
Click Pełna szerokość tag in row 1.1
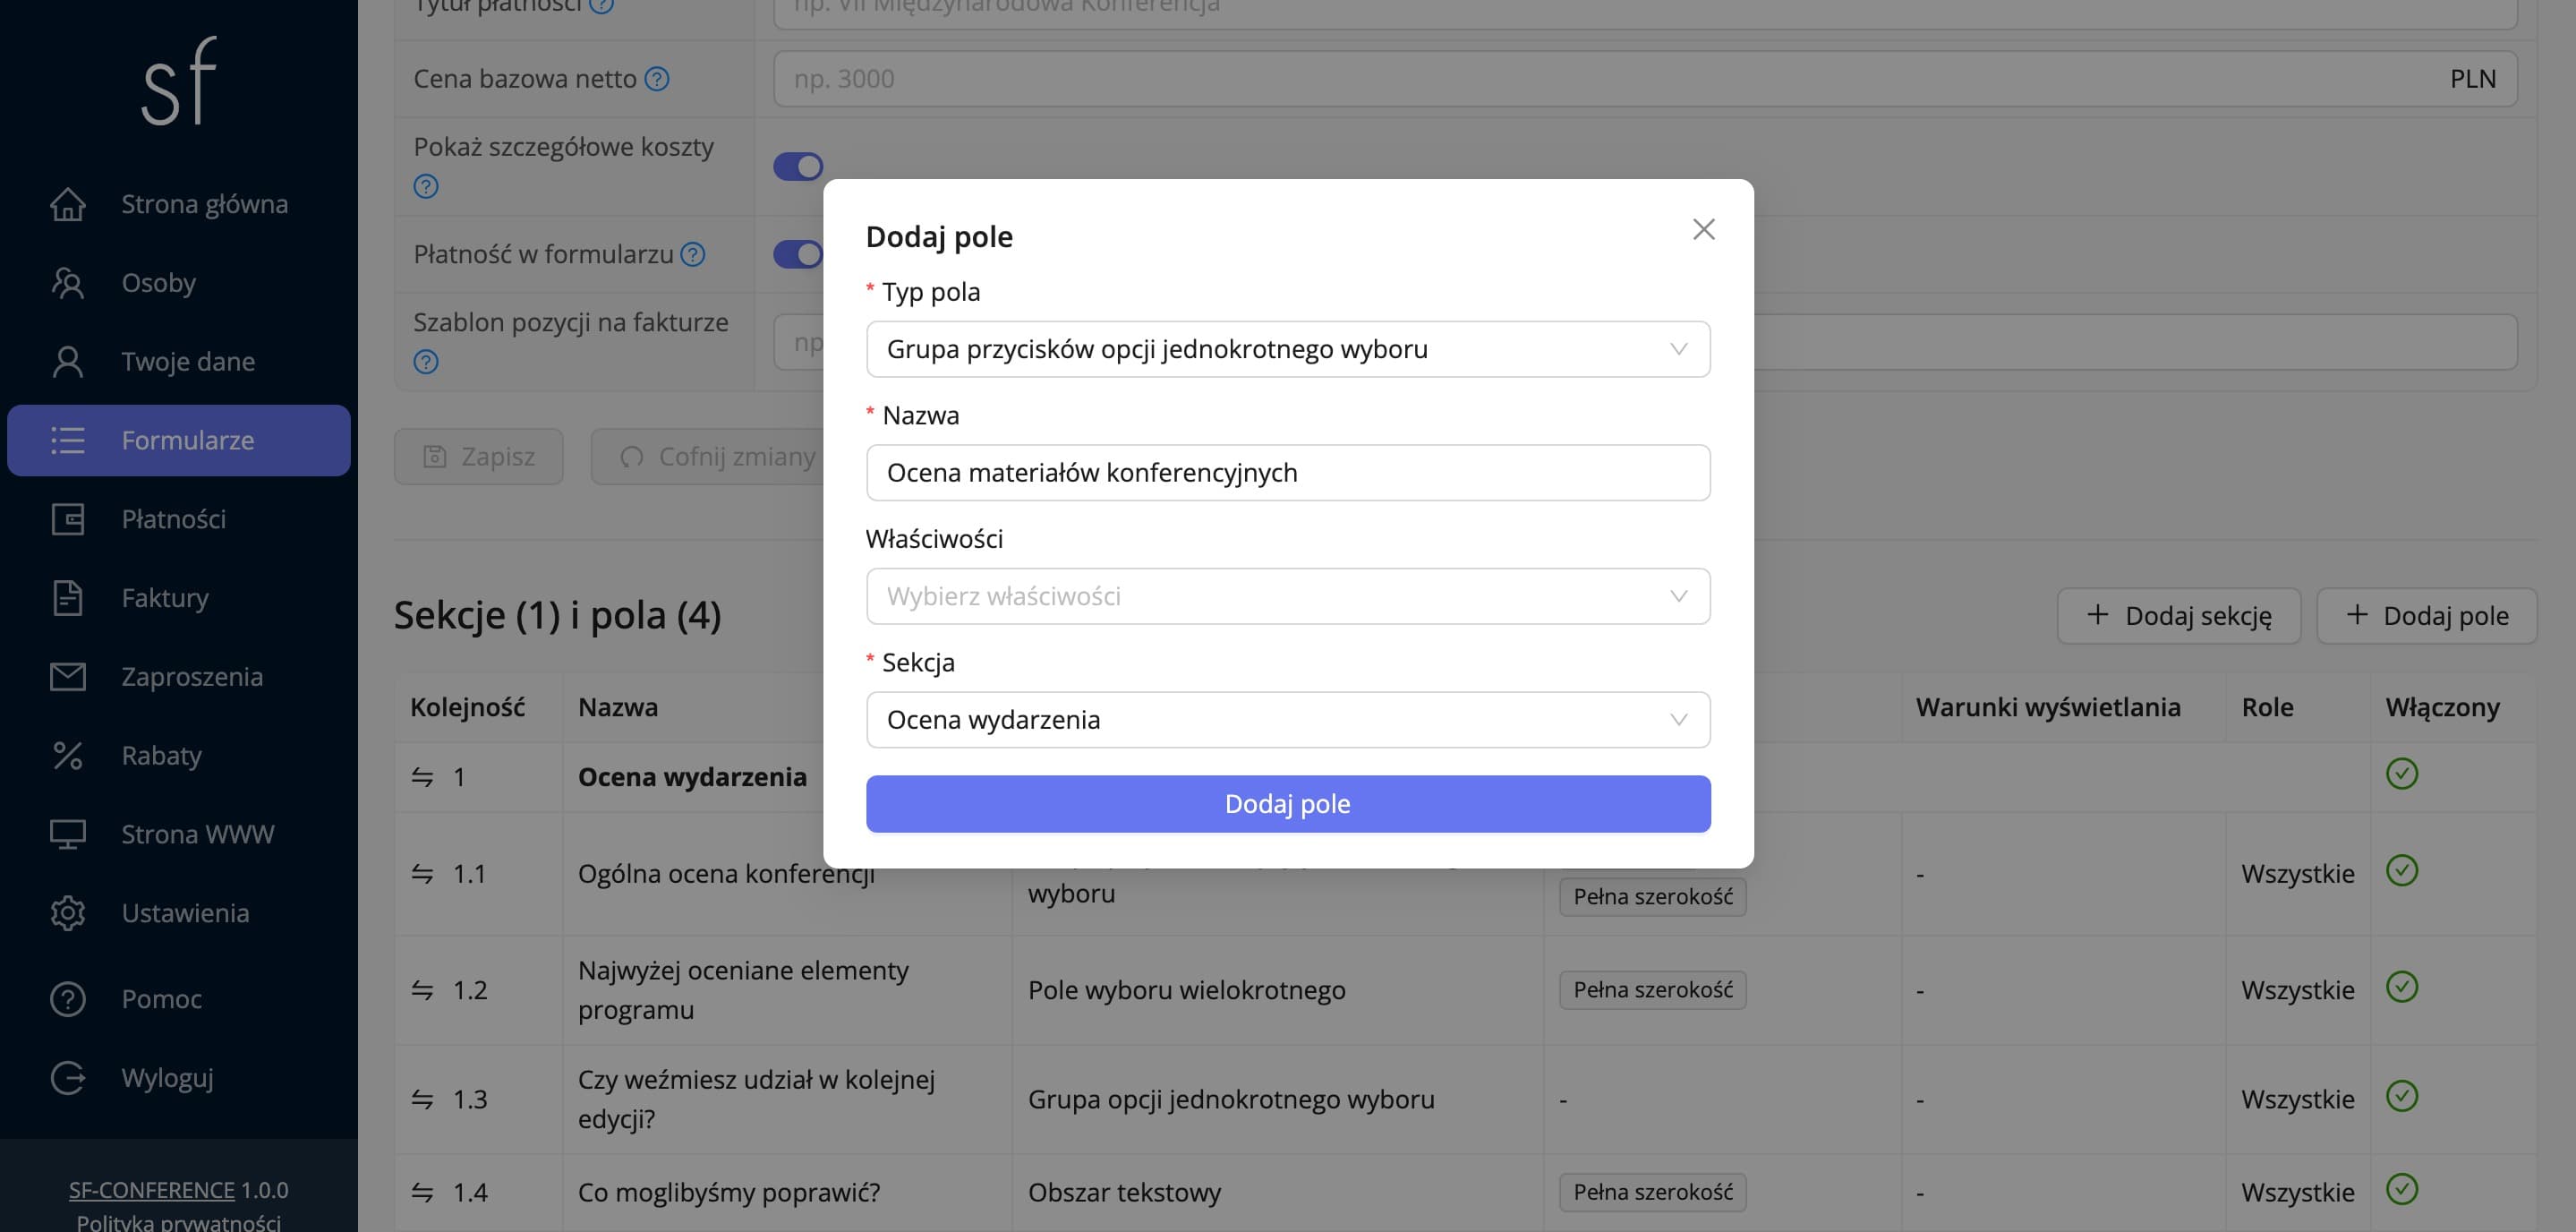click(x=1653, y=897)
